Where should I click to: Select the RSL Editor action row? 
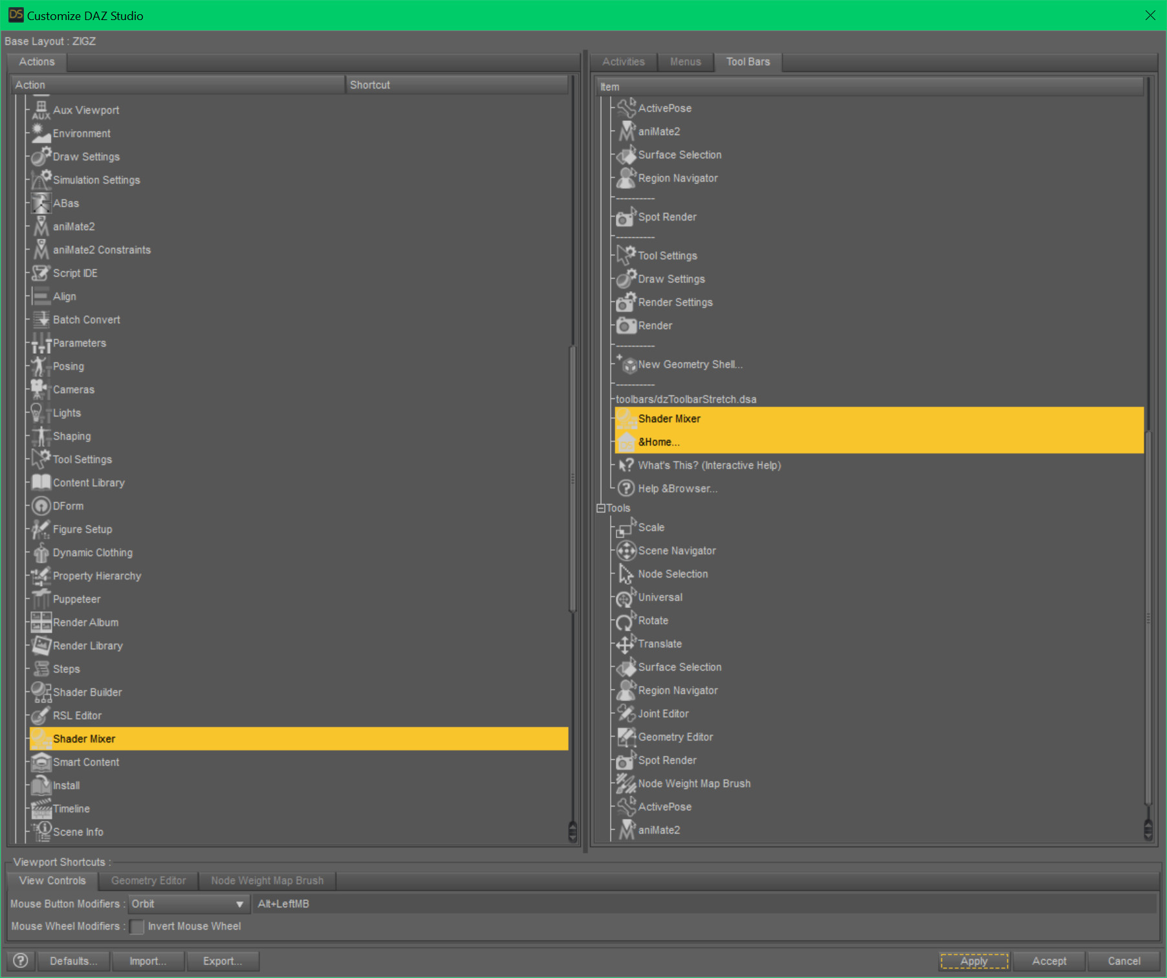point(77,715)
